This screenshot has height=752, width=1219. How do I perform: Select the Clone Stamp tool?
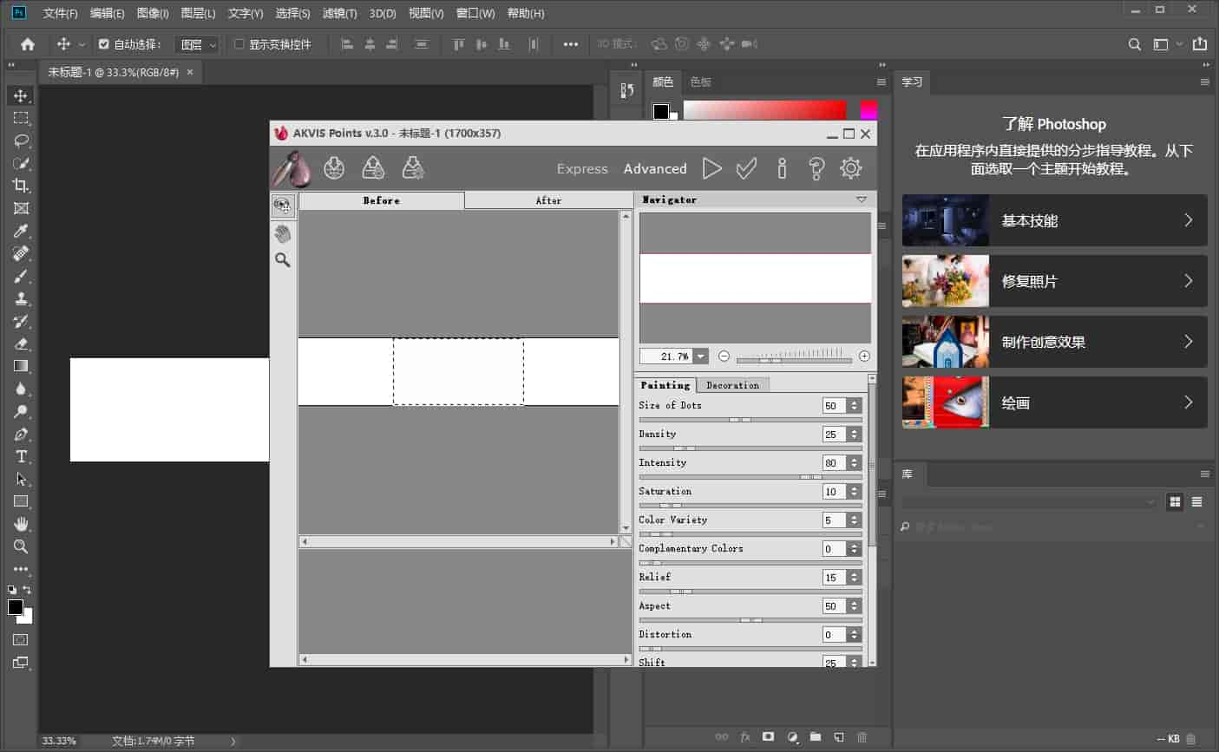click(x=21, y=298)
